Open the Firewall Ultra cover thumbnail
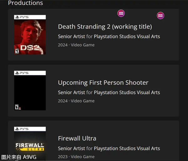Viewport: 188px width, 161px height. (x=30, y=143)
